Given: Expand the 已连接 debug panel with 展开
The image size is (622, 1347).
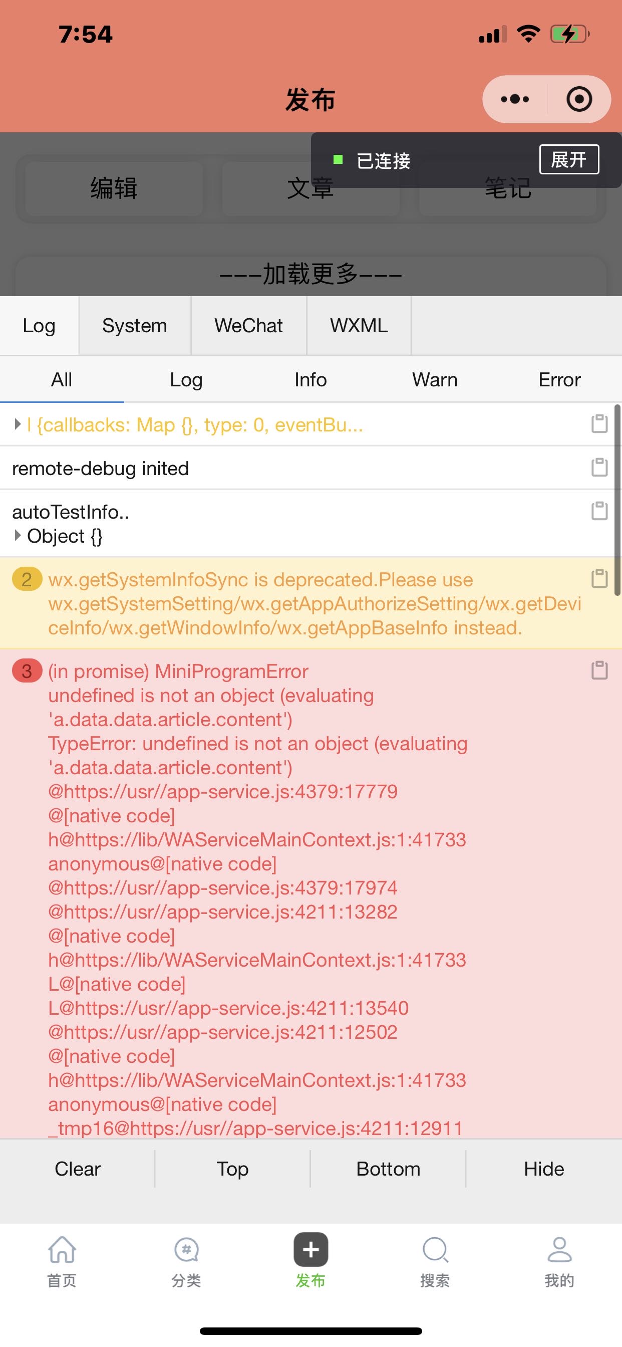Looking at the screenshot, I should point(569,159).
